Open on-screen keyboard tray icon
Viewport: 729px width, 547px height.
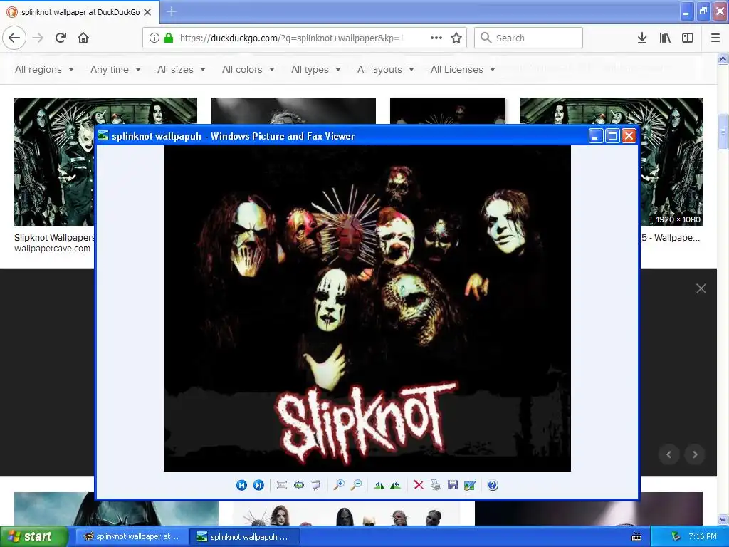click(x=636, y=537)
